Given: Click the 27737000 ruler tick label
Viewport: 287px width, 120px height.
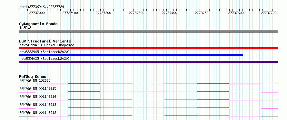Looking at the screenshot, I should pyautogui.click(x=37, y=13).
